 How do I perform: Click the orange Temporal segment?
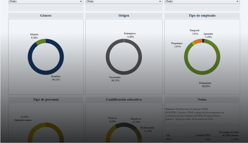197,41
